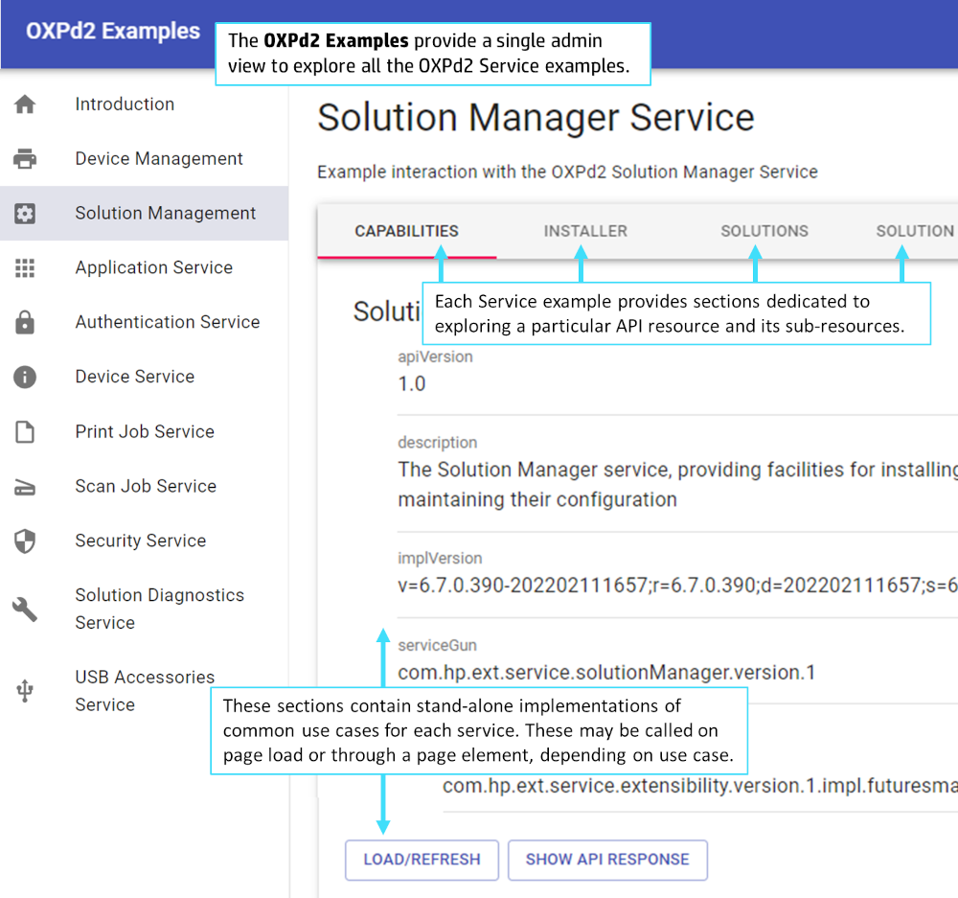
Task: Select the implVersion value string
Action: [677, 586]
